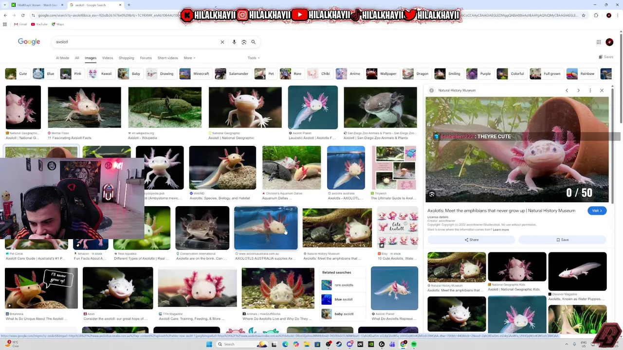Select rare axolotls related search

click(343, 285)
